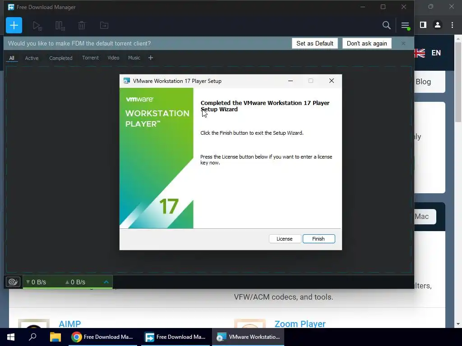Toggle snail mode icon in FDM status bar
462x346 pixels.
13,282
